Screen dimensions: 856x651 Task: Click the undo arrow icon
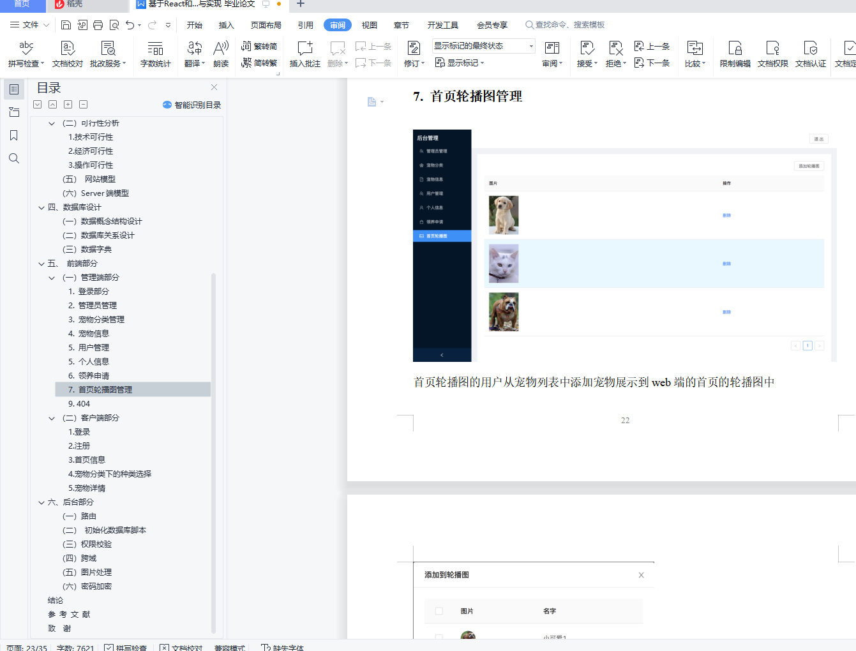130,25
